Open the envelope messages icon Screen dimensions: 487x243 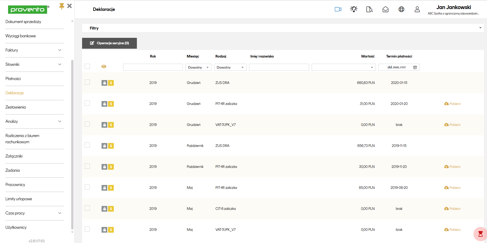tap(385, 9)
